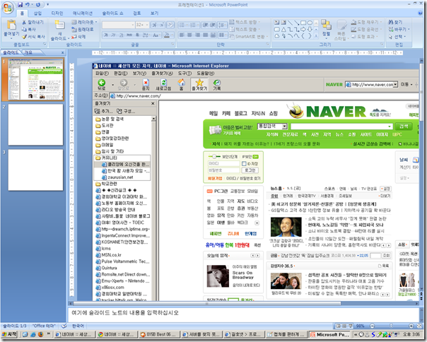
Task: Switch to the 삽입 ribbon tab
Action: click(37, 13)
